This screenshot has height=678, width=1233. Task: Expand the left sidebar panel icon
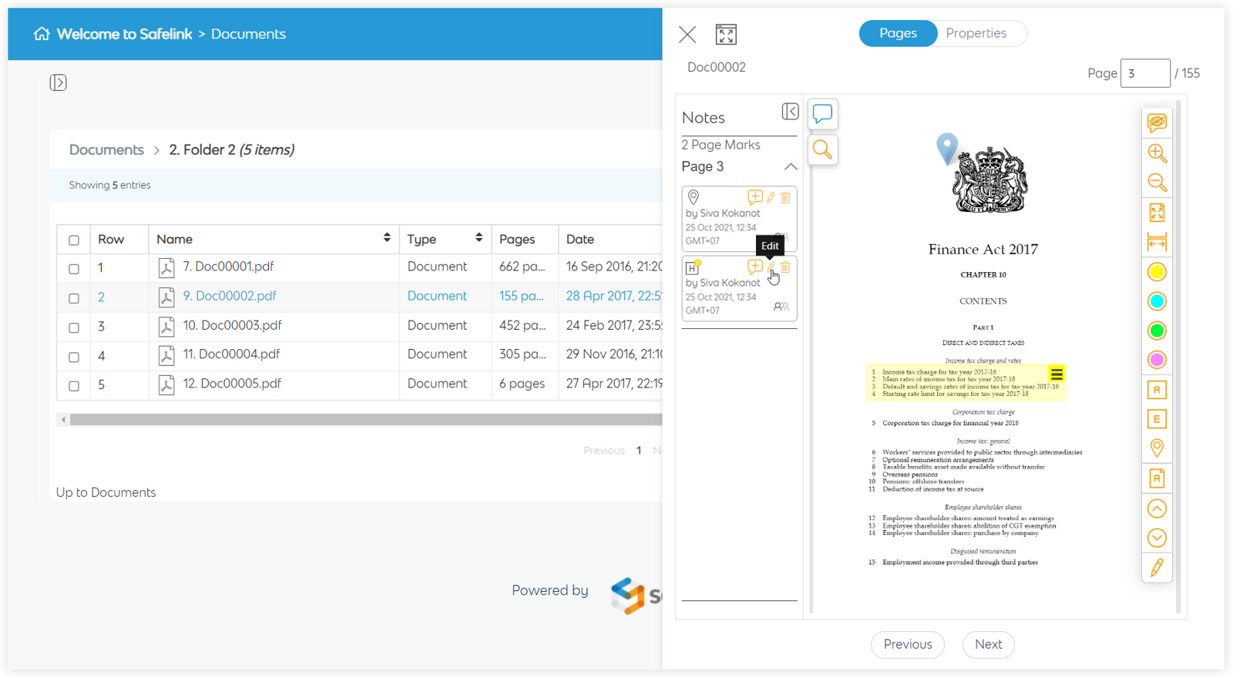click(x=58, y=82)
